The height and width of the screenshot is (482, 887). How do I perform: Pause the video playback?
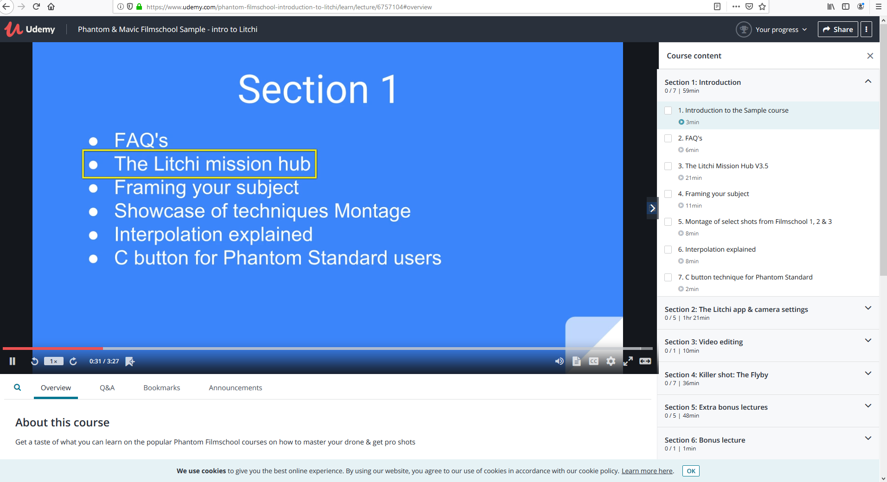pyautogui.click(x=12, y=361)
